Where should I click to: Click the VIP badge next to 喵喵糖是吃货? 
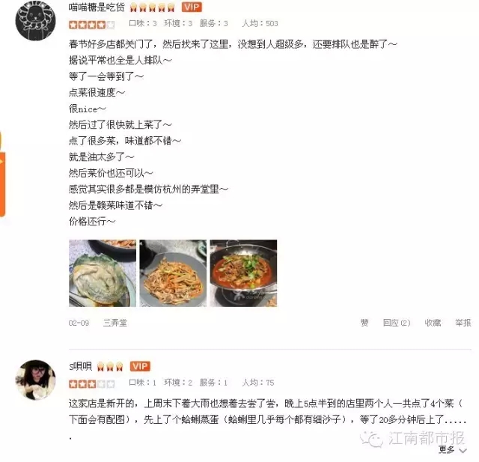[x=192, y=7]
